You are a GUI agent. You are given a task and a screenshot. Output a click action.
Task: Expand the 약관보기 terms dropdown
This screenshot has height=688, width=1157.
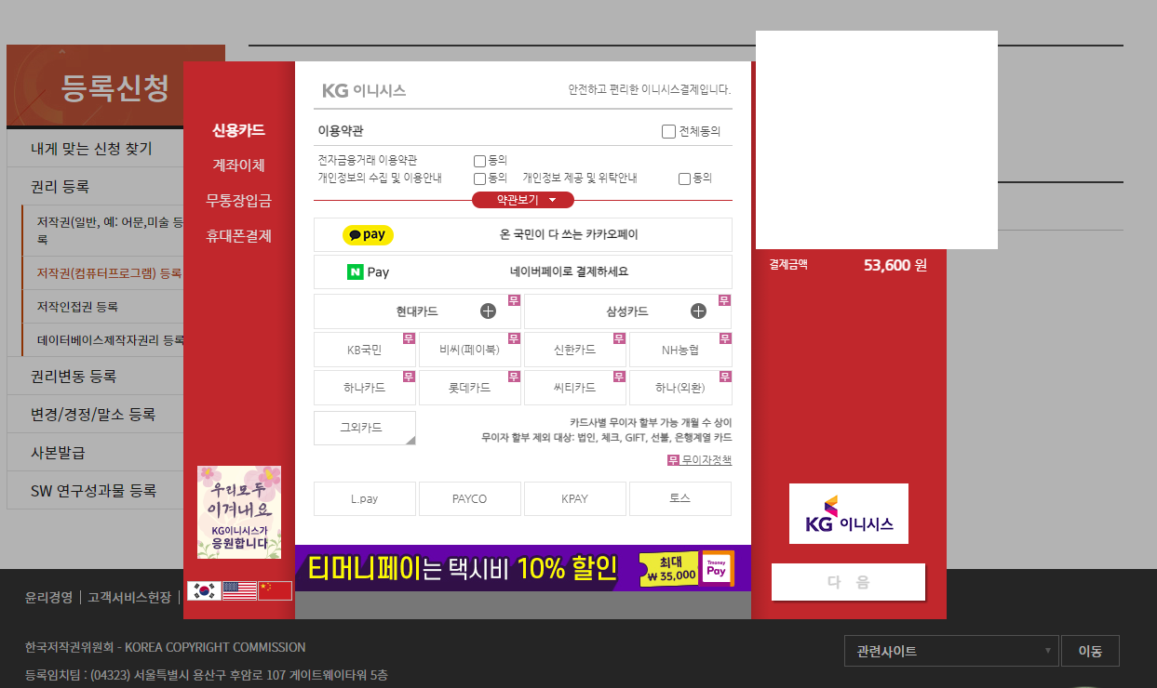(x=523, y=200)
